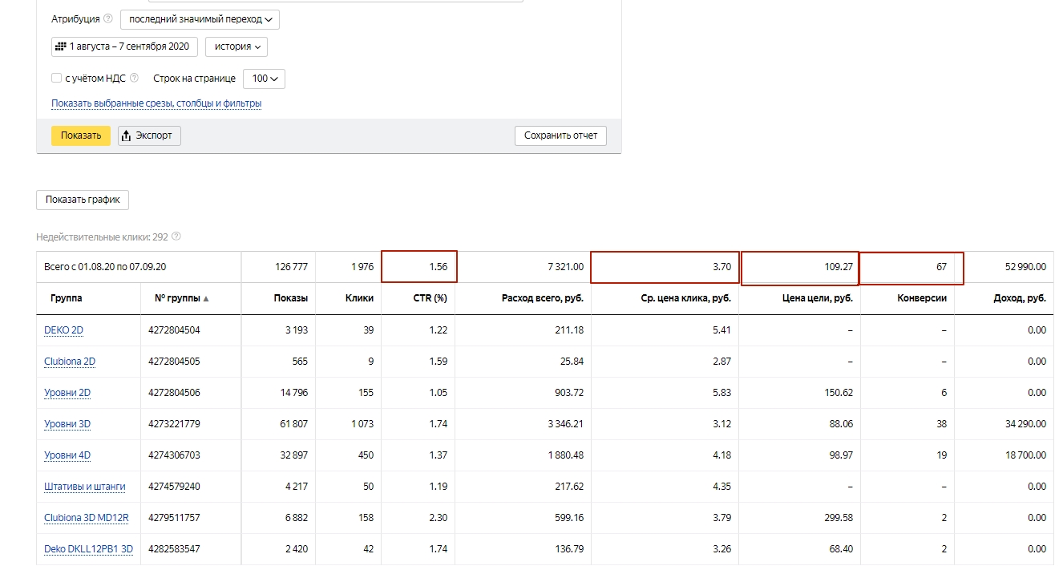Image resolution: width=1059 pixels, height=566 pixels.
Task: Open rows per page dropdown showing 100
Action: 264,79
